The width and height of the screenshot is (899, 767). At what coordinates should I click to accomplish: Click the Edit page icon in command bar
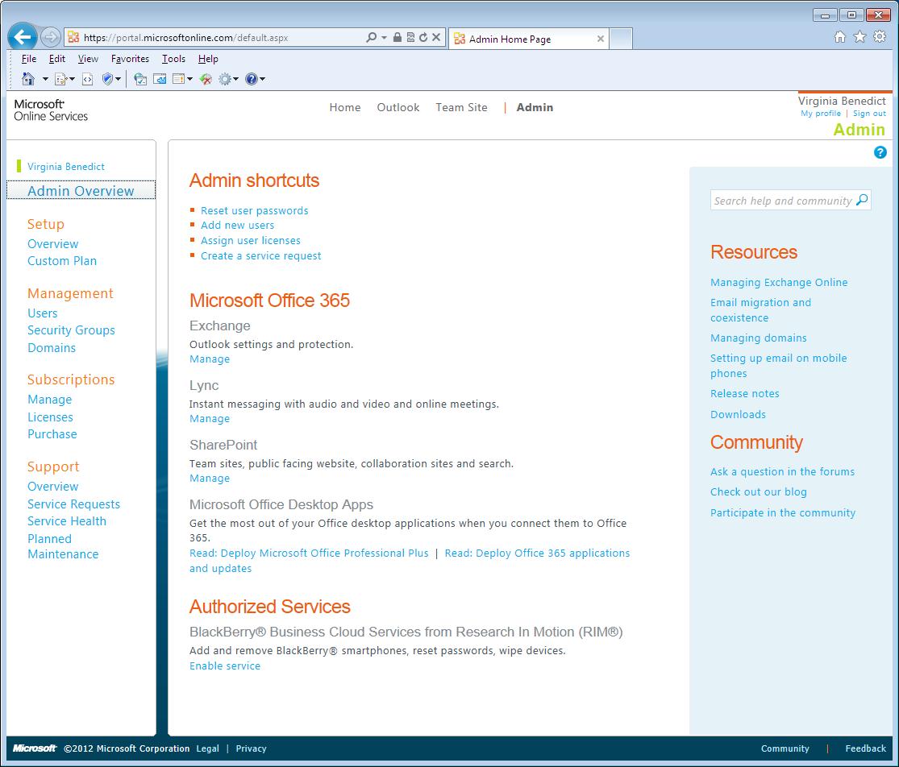coord(60,79)
